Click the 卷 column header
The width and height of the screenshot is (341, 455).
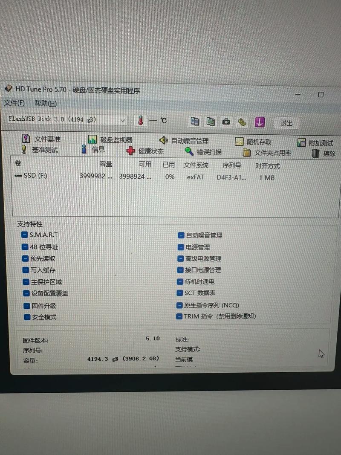18,163
